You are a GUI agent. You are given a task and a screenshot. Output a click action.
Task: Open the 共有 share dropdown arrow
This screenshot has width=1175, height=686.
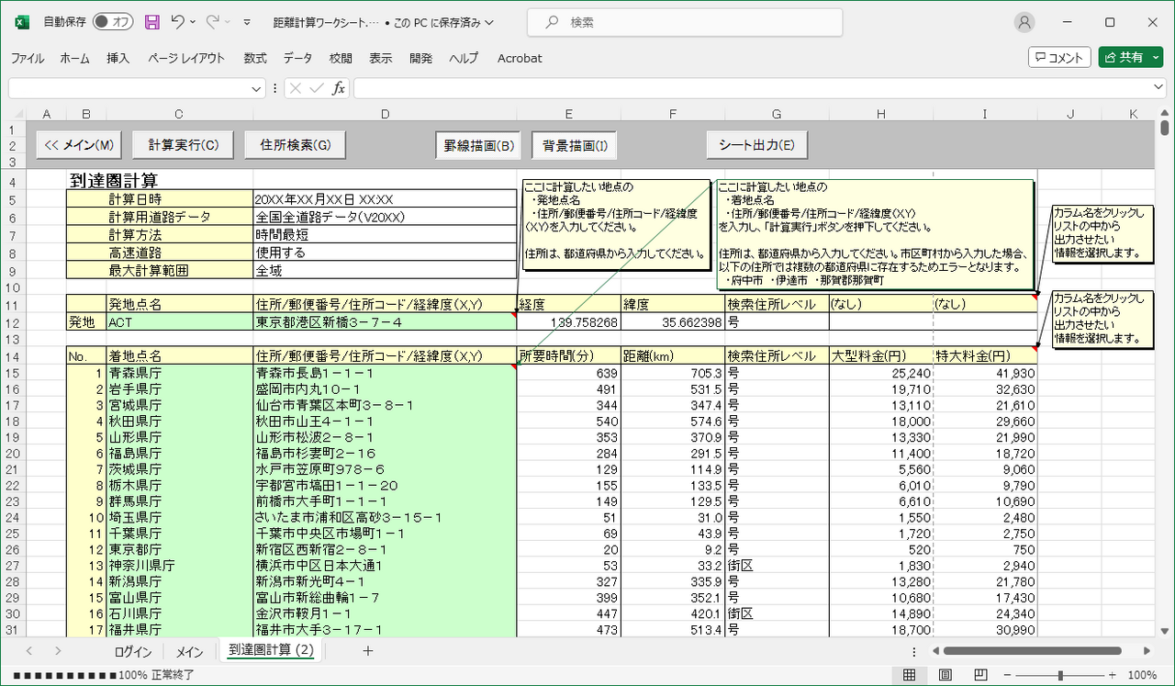(x=1156, y=57)
